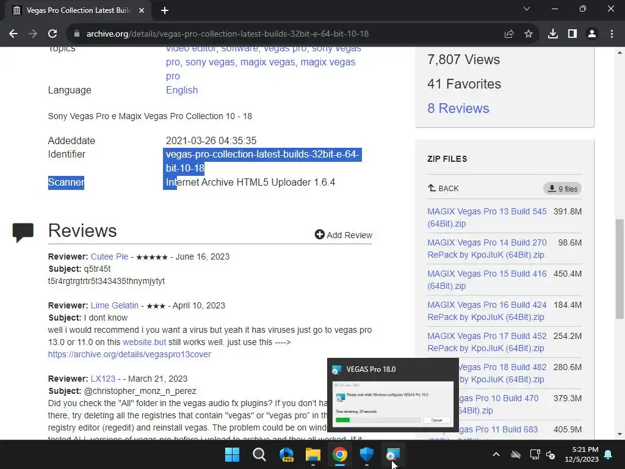The width and height of the screenshot is (625, 469).
Task: Download MAGIX Vegas Pro 17 Build 452 zip
Action: (x=486, y=342)
